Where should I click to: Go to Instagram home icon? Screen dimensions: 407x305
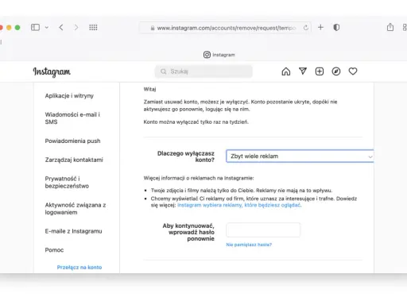click(x=286, y=71)
